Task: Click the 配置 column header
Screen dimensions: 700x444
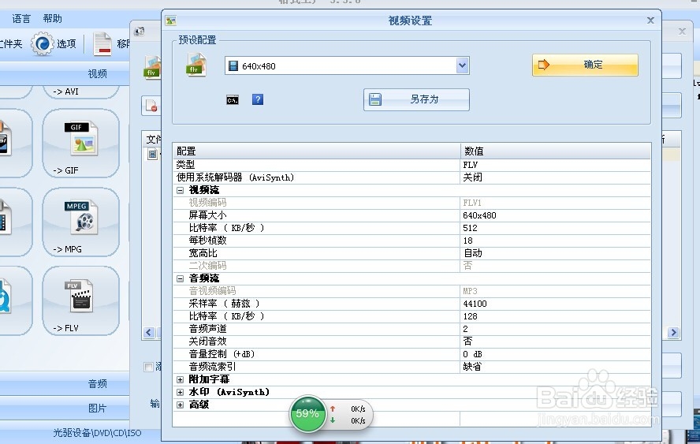Action: click(317, 151)
